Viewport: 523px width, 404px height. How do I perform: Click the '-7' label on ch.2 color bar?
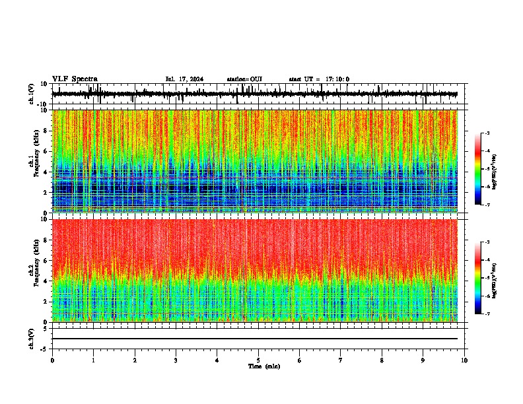tap(487, 314)
